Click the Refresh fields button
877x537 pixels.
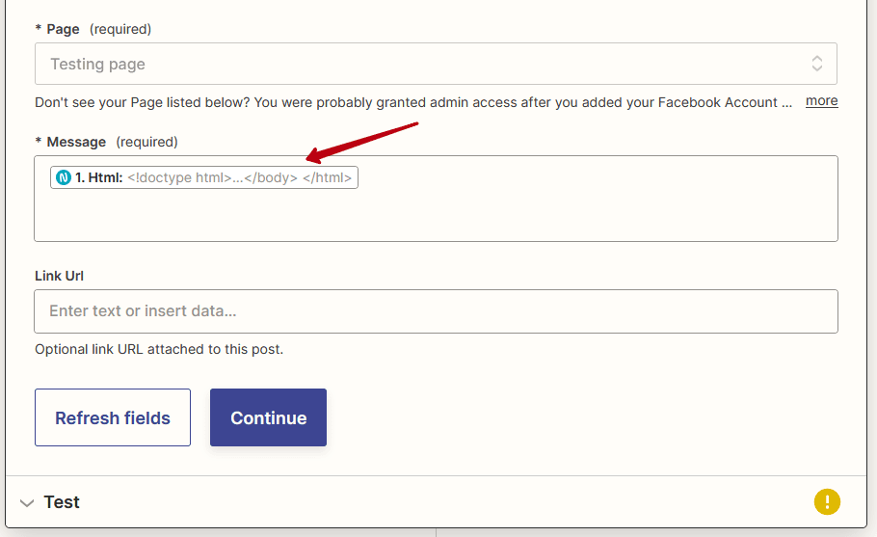[x=113, y=417]
